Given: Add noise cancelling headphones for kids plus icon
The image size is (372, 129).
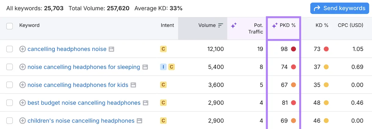Looking at the screenshot, I should pyautogui.click(x=22, y=85).
